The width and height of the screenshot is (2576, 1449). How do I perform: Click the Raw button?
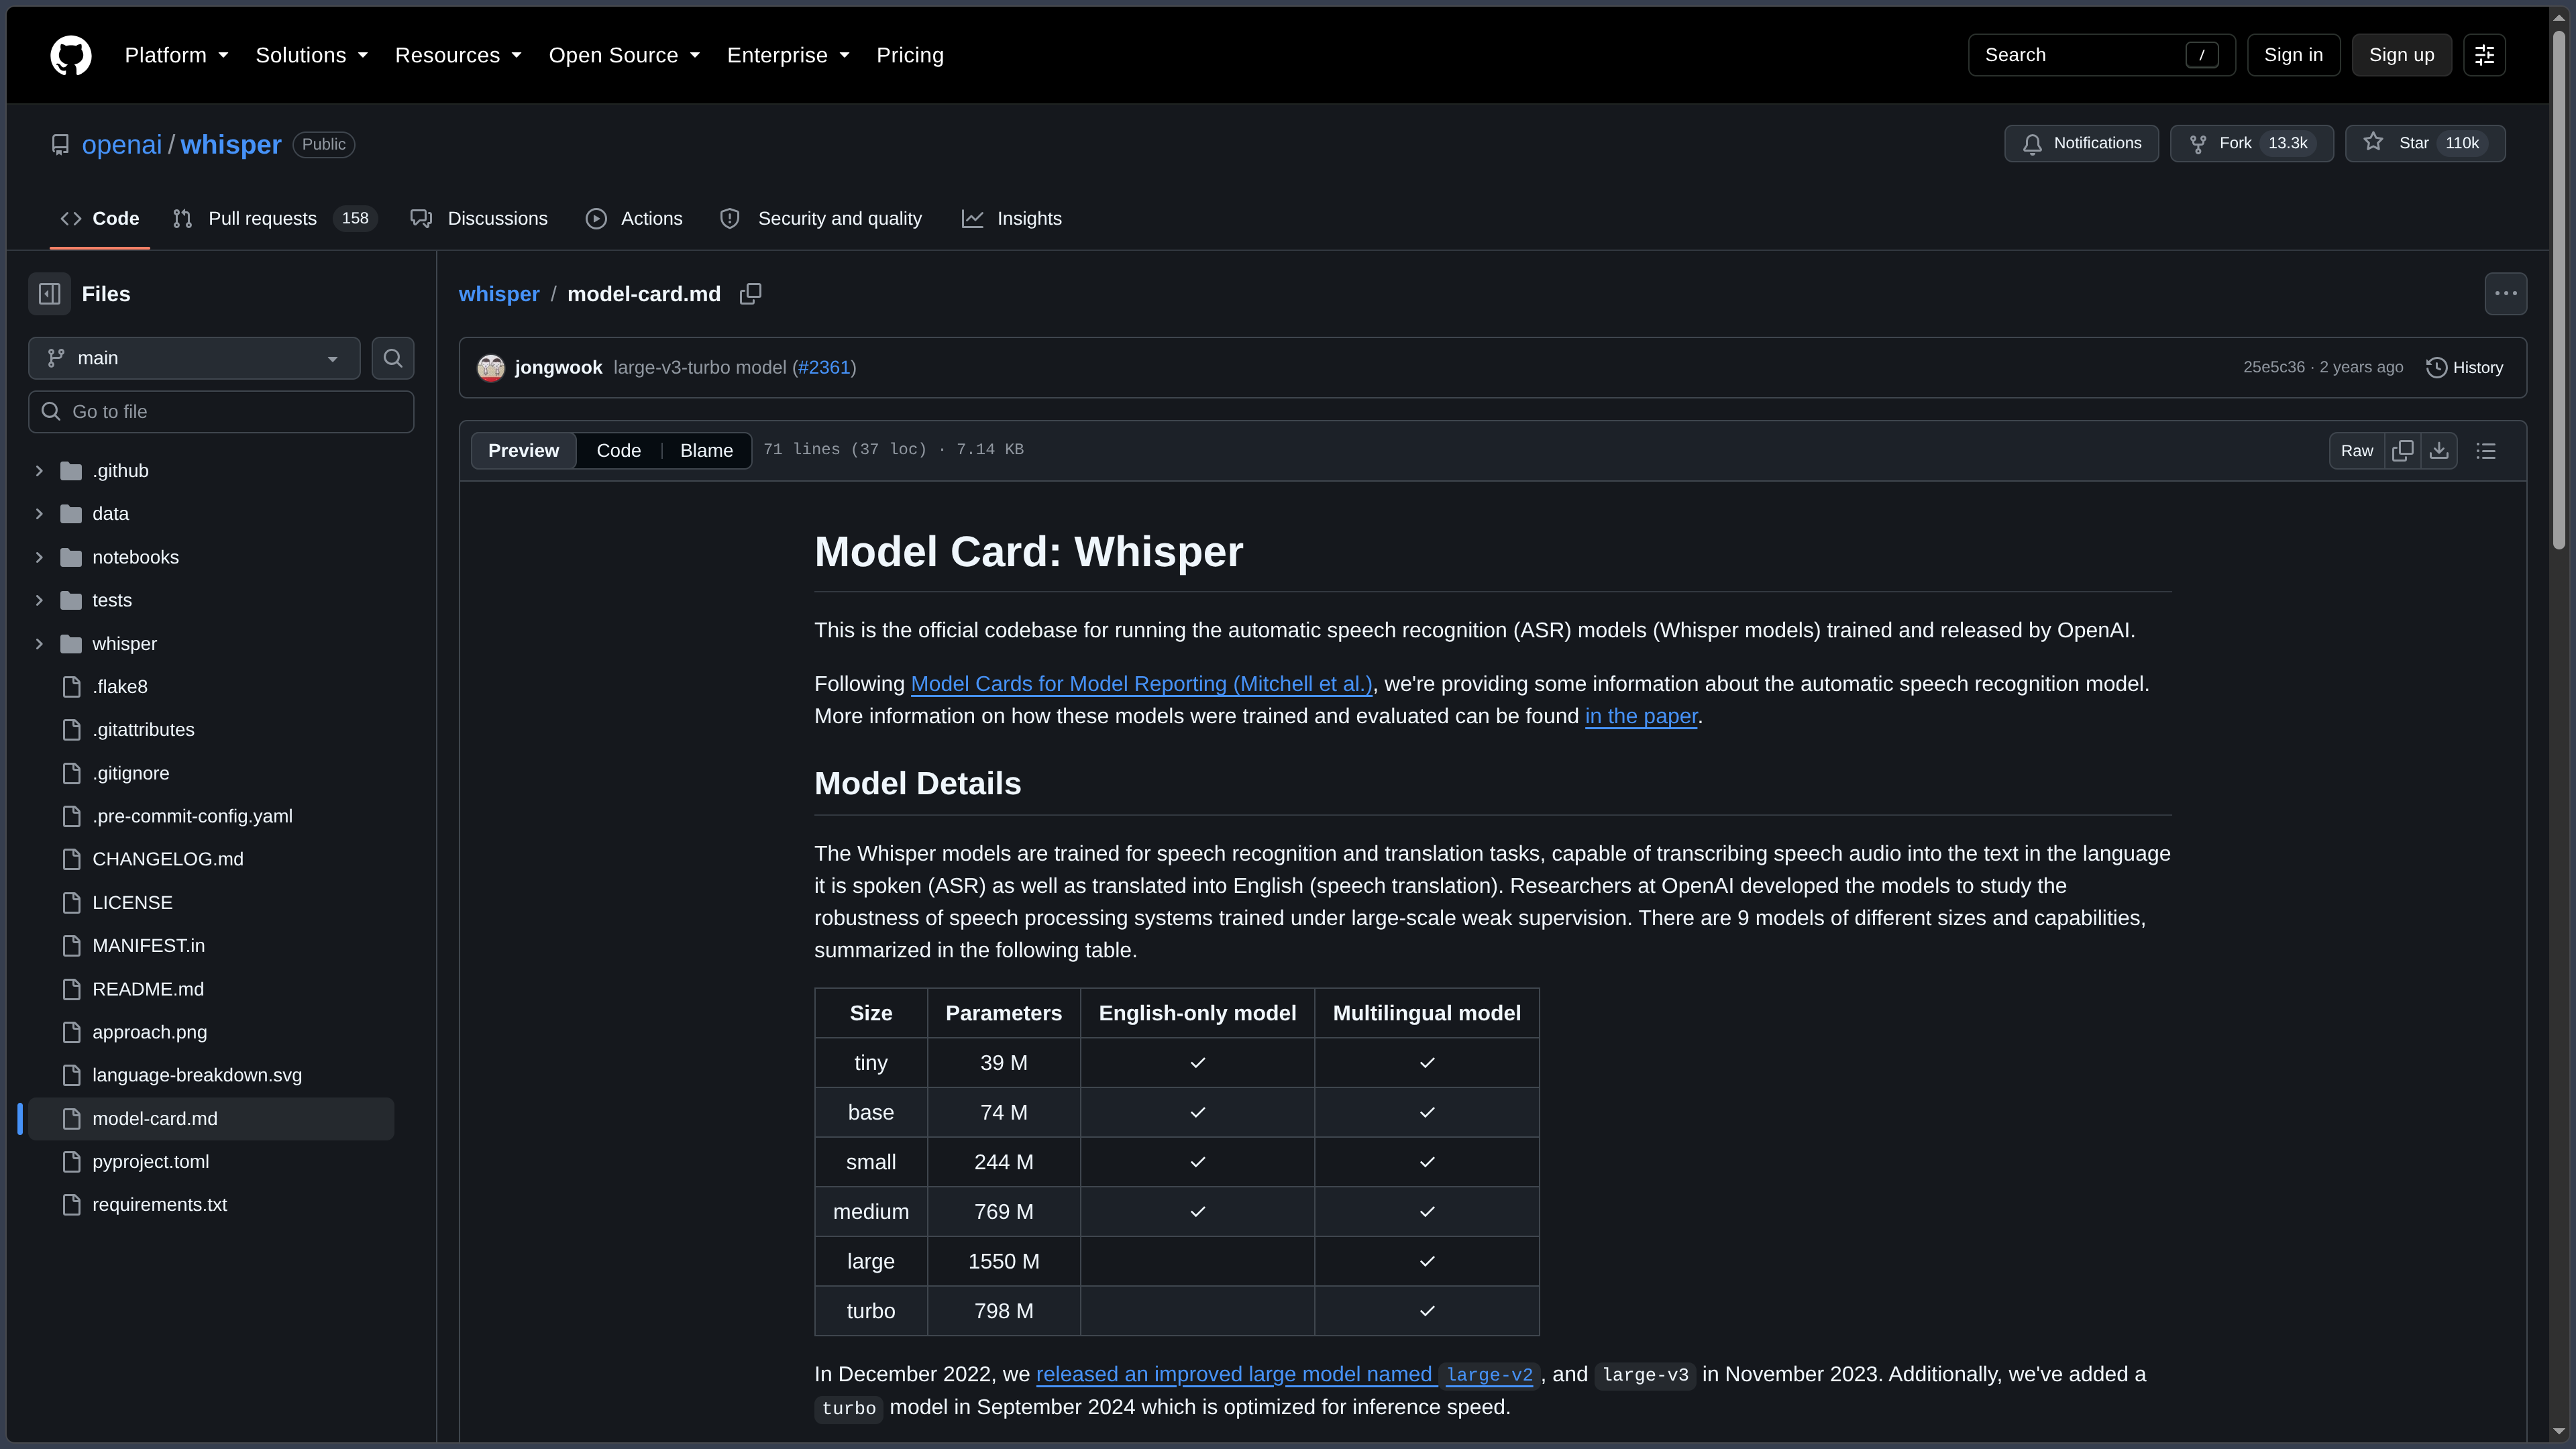[2356, 451]
